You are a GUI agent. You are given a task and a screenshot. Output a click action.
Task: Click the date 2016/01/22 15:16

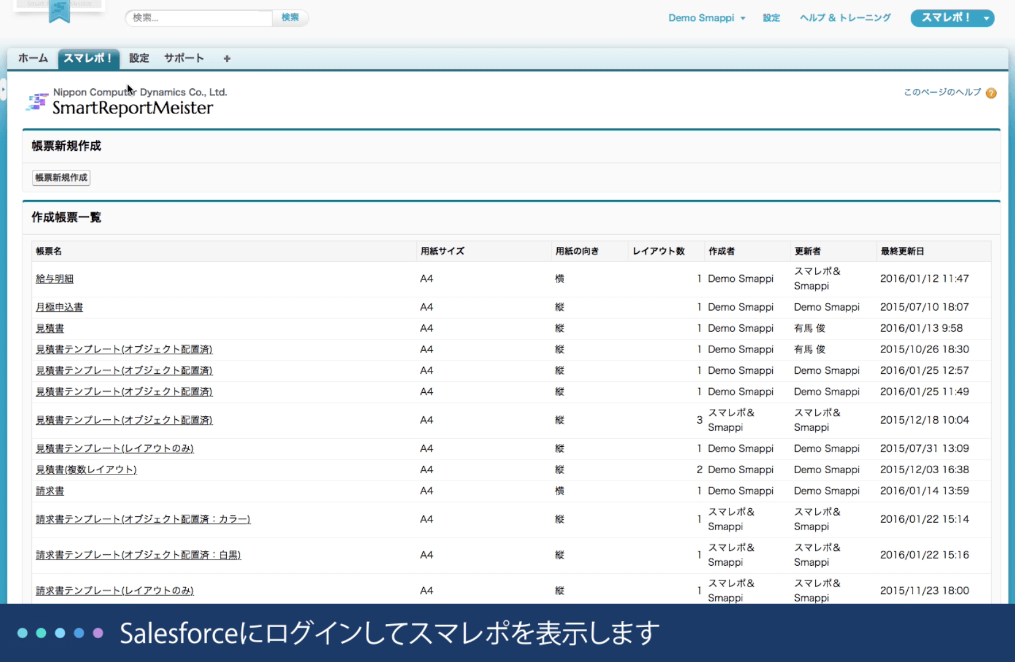pos(924,555)
